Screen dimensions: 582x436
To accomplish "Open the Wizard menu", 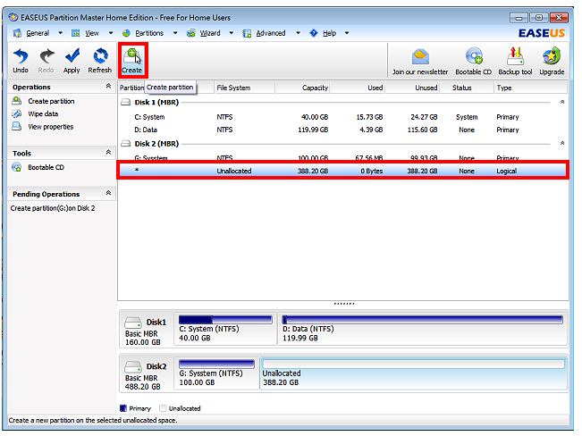I will pos(210,33).
